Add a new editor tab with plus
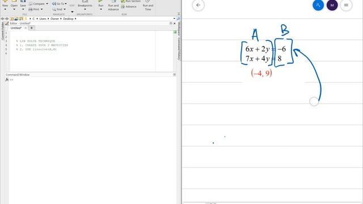363x204 pixels. point(32,28)
